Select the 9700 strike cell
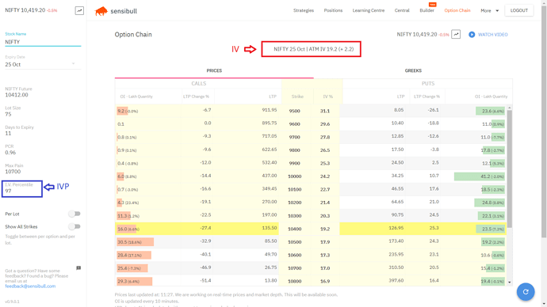 click(294, 137)
